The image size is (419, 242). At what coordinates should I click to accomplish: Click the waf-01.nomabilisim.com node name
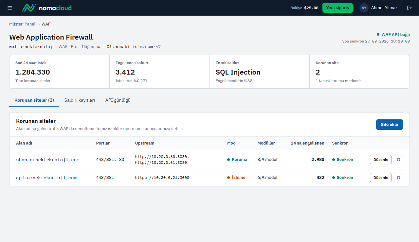point(124,47)
